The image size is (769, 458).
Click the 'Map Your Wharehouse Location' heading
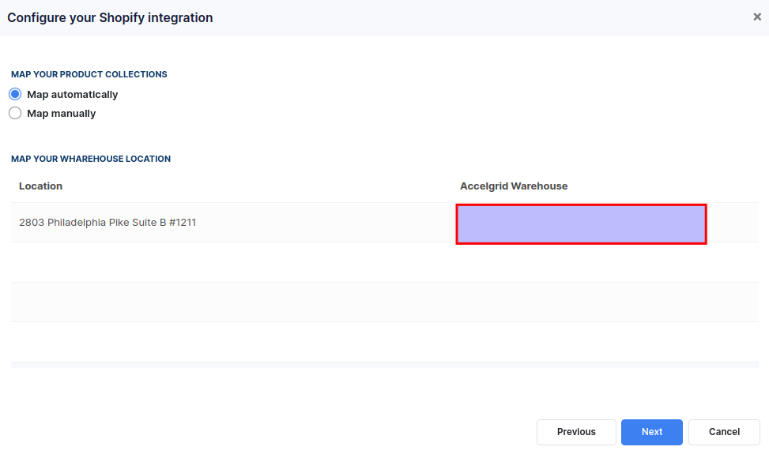tap(91, 159)
